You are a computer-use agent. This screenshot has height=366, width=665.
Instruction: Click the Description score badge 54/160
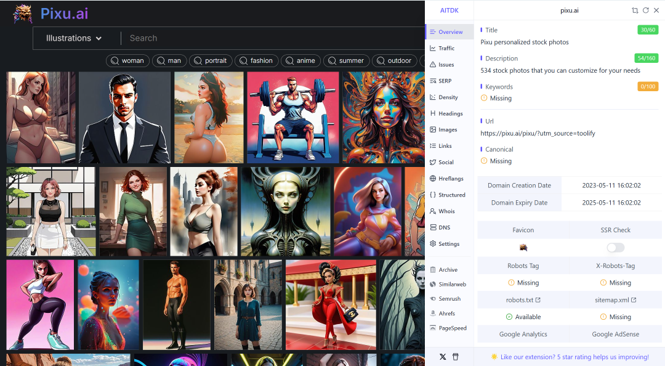(x=647, y=58)
